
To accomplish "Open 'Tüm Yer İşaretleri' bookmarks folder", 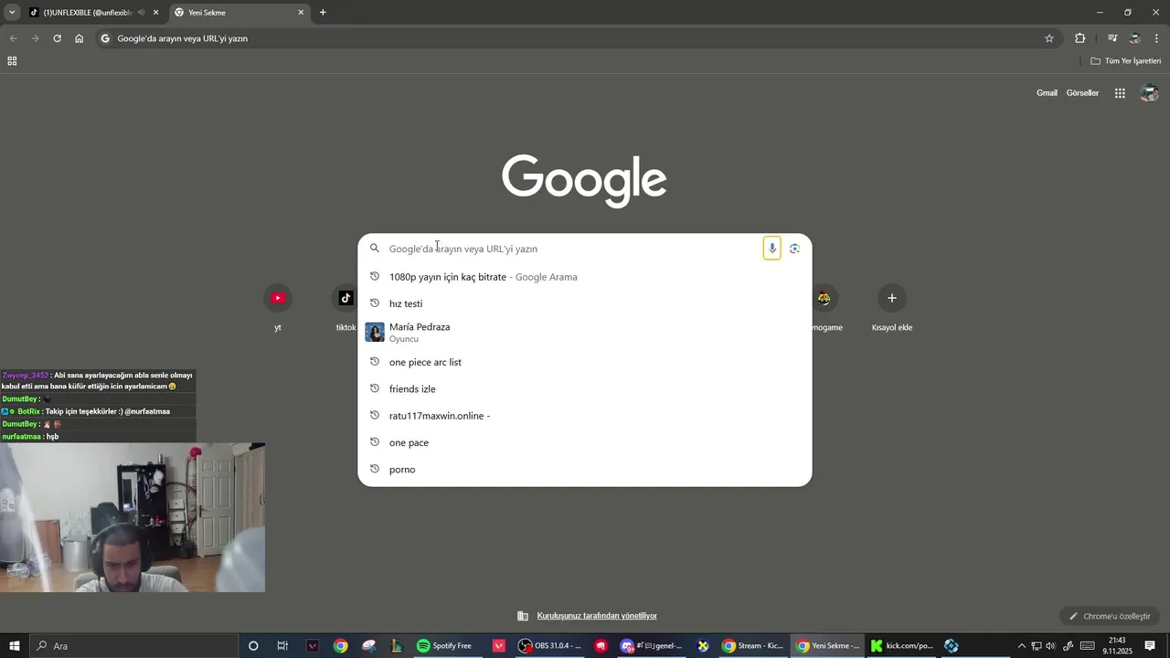I will pos(1126,61).
